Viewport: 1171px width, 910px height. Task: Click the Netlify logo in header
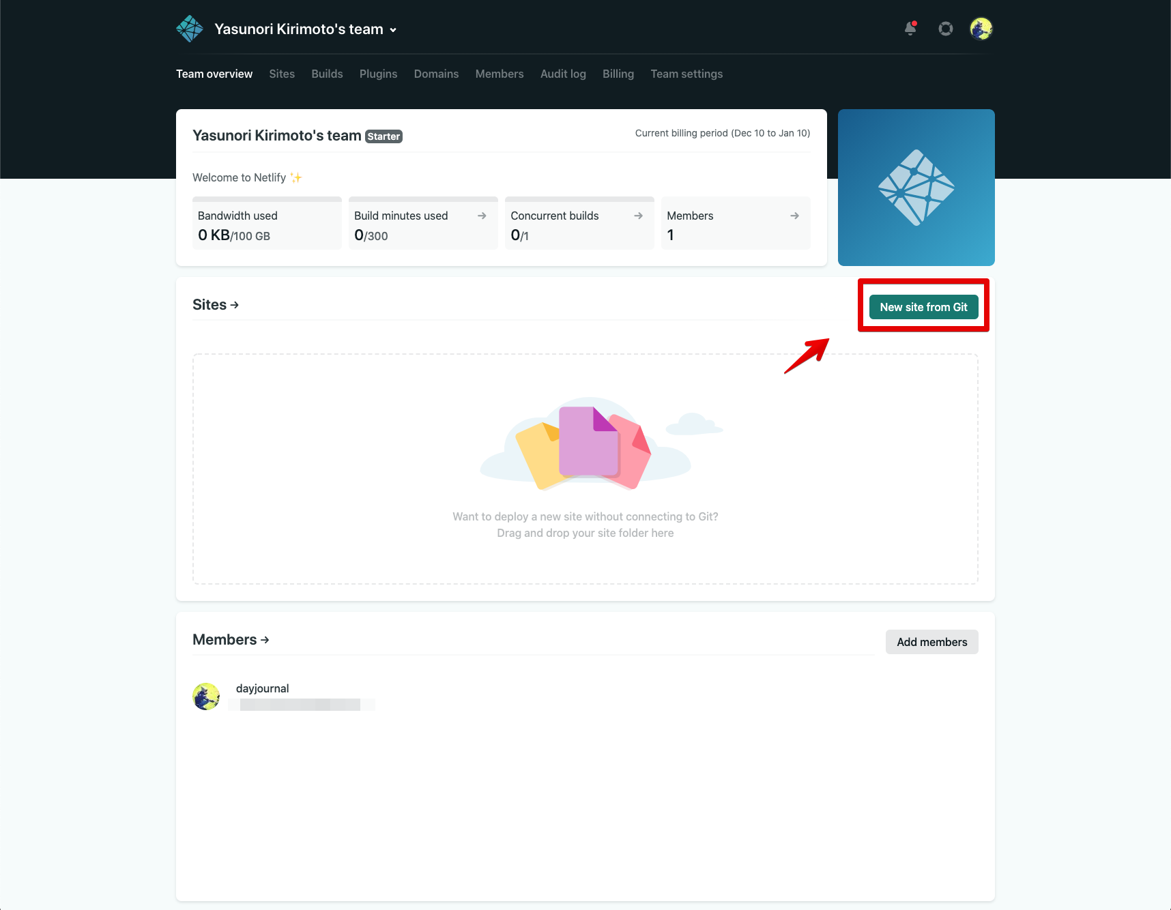(x=190, y=29)
